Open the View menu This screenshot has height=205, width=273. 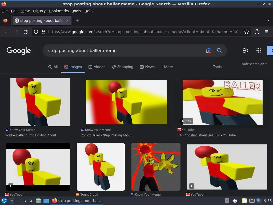click(x=25, y=11)
